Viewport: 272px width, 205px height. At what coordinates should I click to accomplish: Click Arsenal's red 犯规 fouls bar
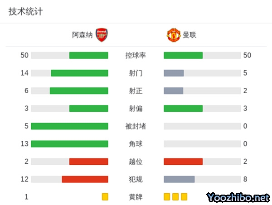(85, 179)
